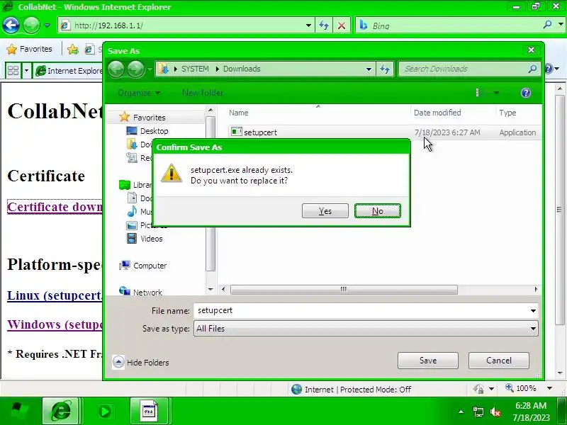The image size is (567, 425).
Task: Open the IE recent pages dropdown
Action: coord(47,25)
